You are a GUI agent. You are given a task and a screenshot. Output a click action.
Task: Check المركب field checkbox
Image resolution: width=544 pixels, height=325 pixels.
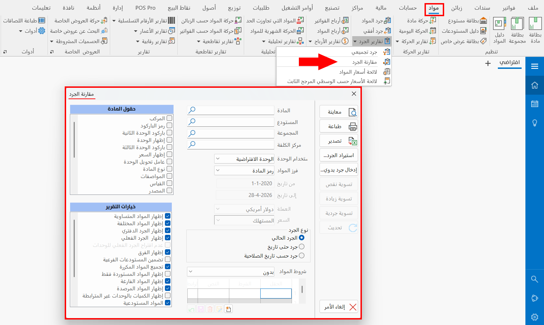pos(169,118)
